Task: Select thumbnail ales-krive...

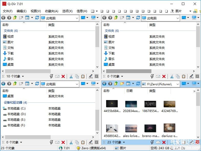Action: (x=131, y=131)
